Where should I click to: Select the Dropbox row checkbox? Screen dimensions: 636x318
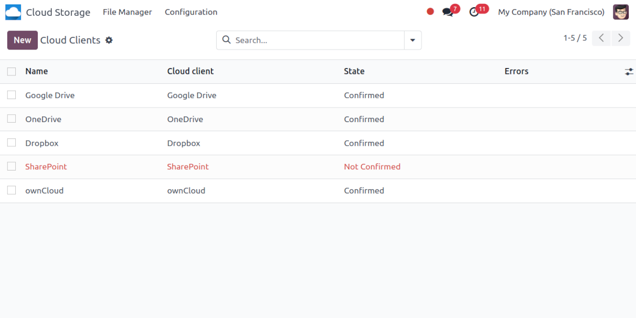click(x=12, y=143)
